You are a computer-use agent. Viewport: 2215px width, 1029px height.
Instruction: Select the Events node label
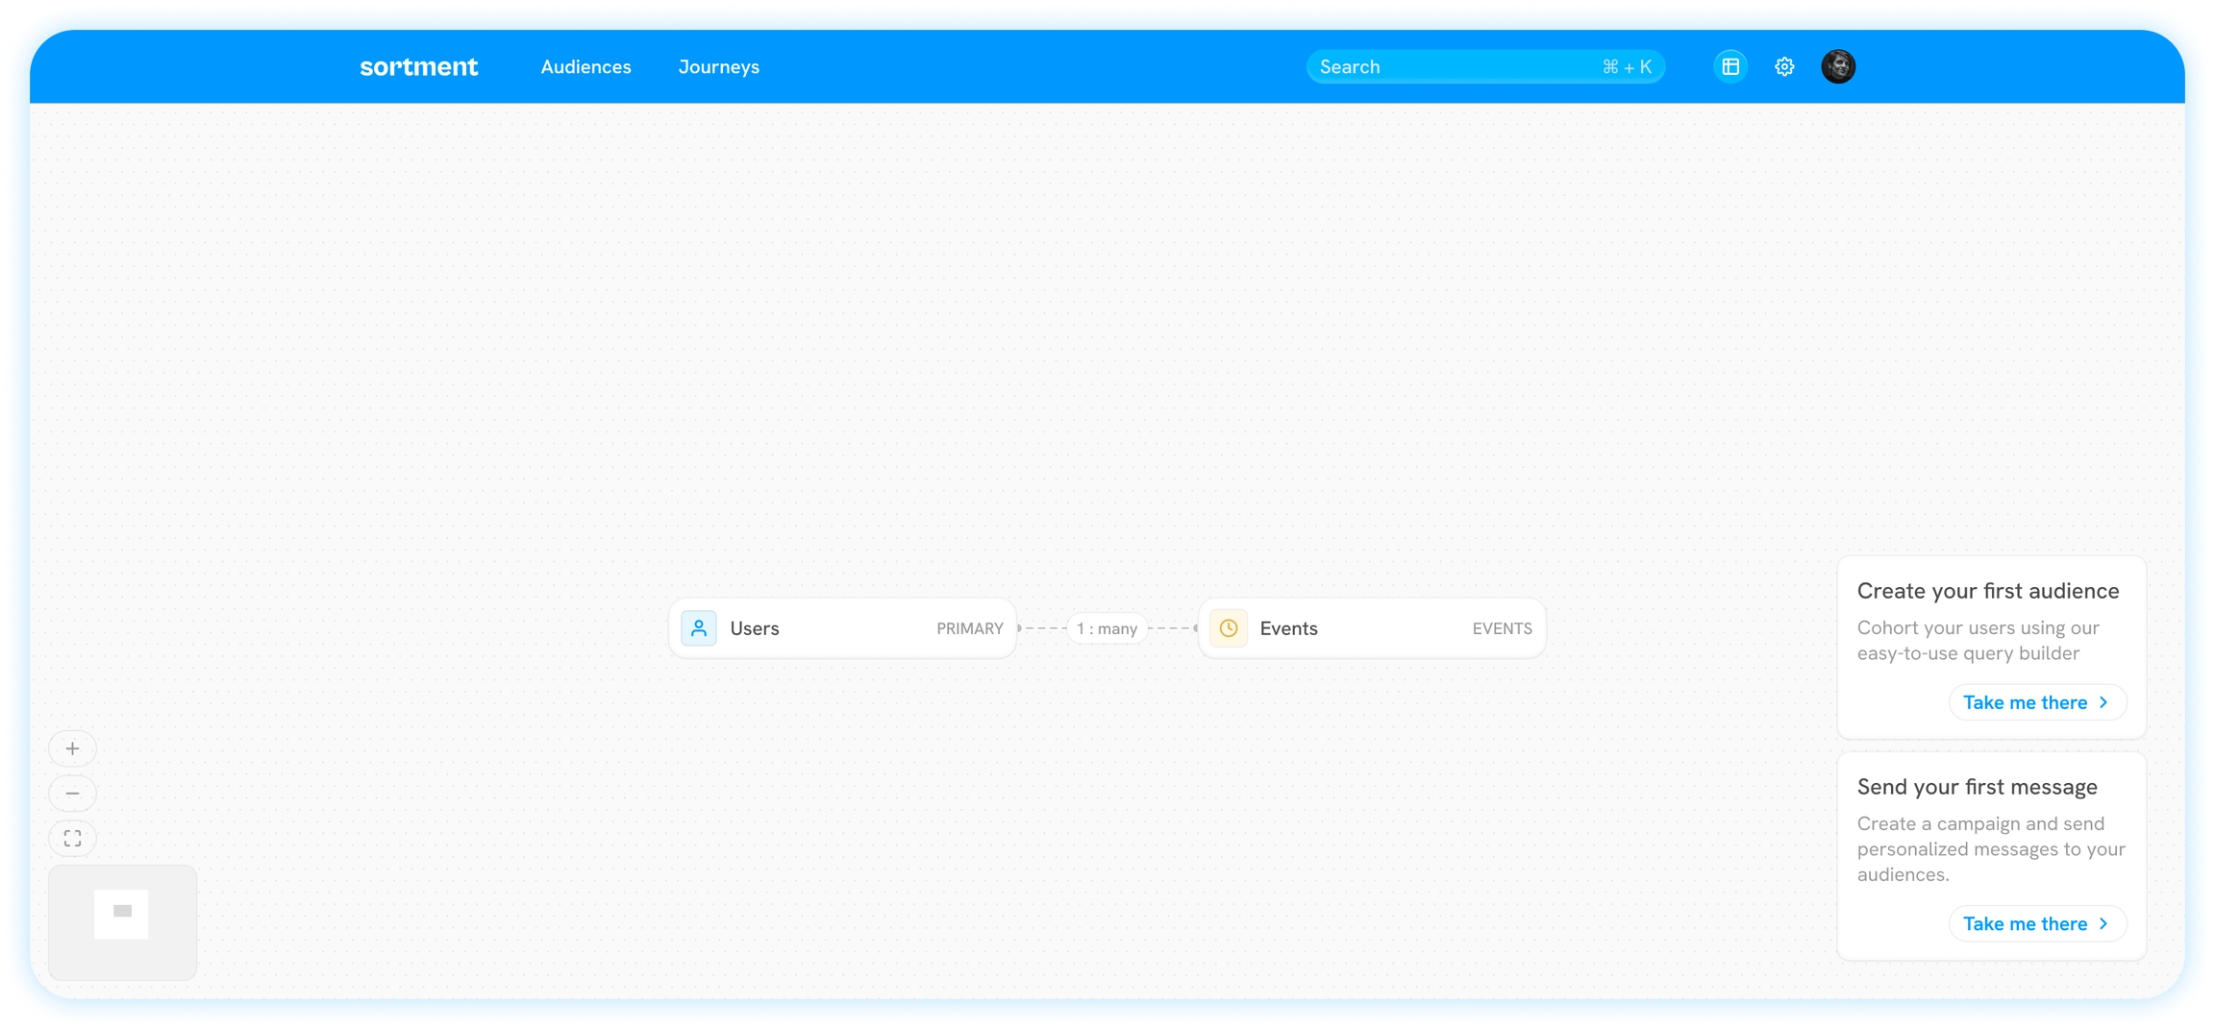tap(1288, 628)
